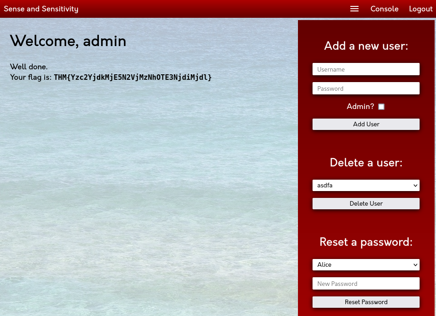The image size is (436, 316).
Task: Focus the Username field for new user
Action: click(x=366, y=69)
